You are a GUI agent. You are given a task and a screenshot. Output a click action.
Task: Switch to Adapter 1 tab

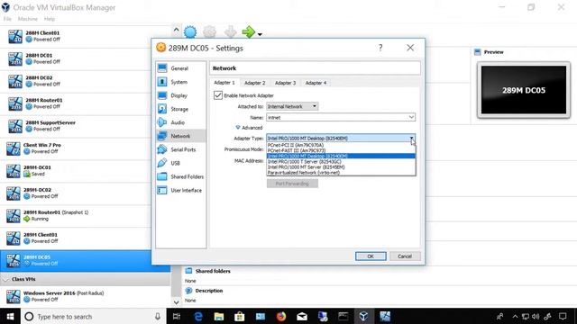click(x=224, y=83)
